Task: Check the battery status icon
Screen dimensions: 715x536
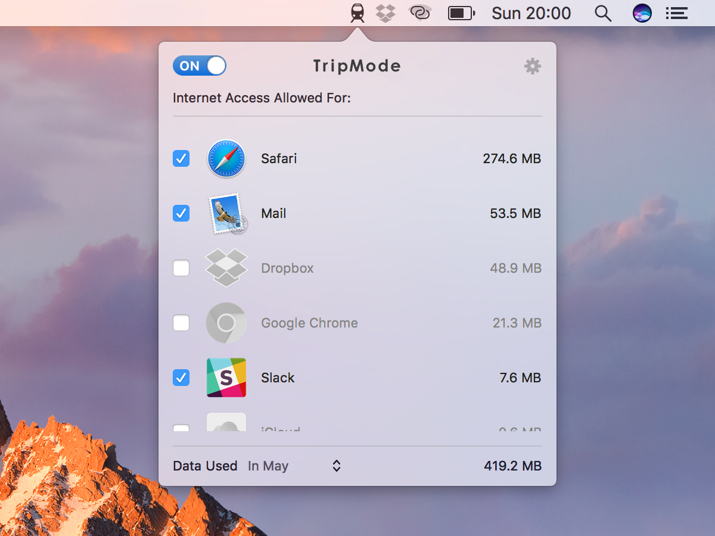Action: pos(461,13)
